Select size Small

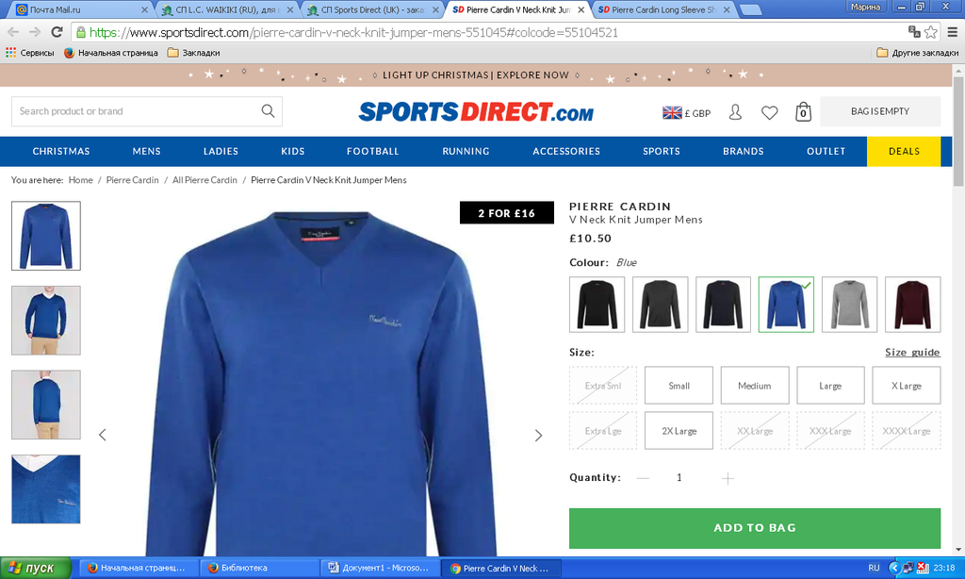click(x=679, y=386)
